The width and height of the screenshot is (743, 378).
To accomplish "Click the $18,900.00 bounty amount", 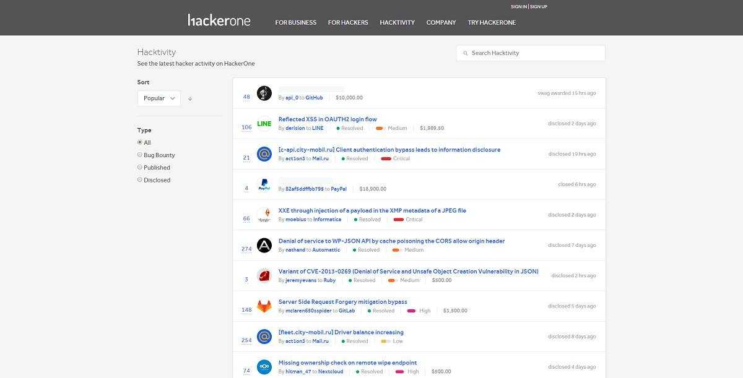I will point(373,189).
